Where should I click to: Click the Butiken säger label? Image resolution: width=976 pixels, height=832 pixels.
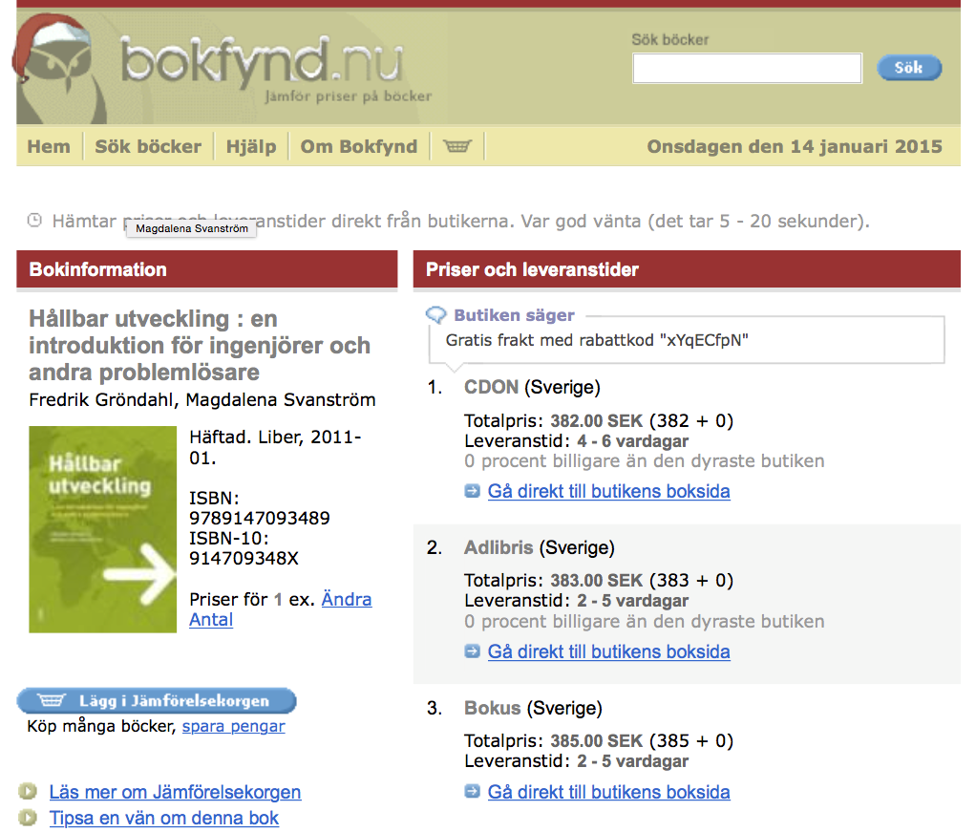[x=514, y=315]
